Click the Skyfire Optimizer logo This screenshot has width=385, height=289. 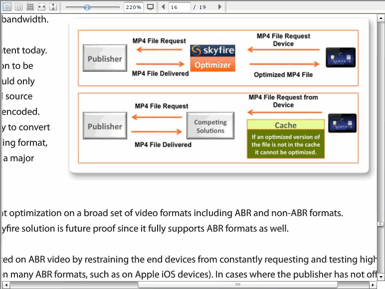[212, 58]
